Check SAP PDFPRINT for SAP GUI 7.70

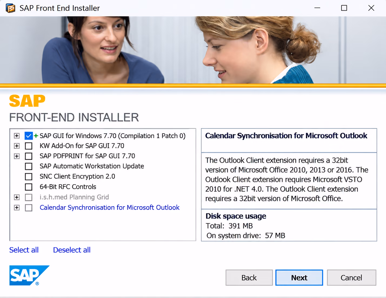[29, 156]
